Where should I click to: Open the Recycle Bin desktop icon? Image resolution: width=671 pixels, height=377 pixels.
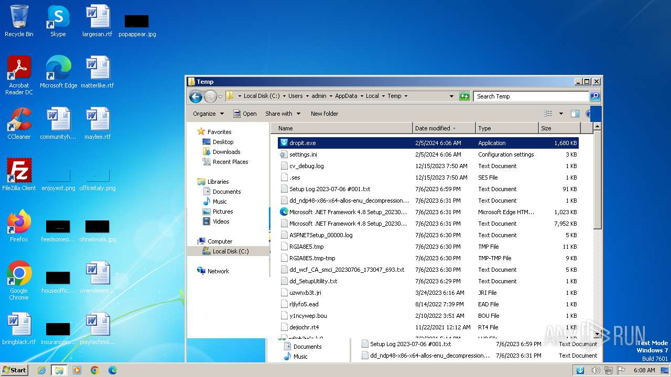click(19, 21)
